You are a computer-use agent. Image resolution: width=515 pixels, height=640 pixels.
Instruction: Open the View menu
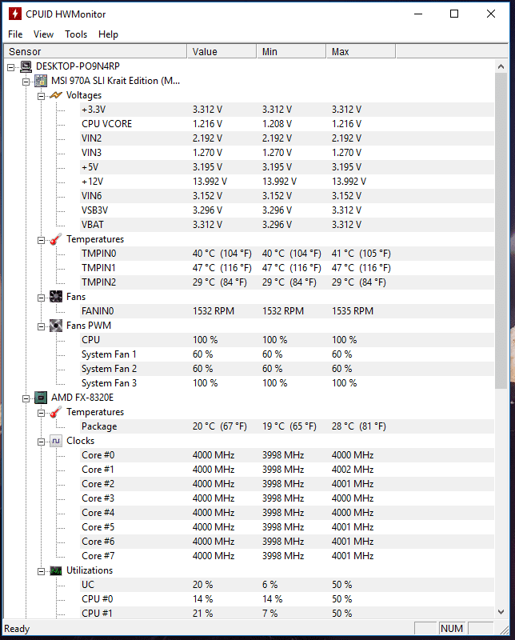(43, 34)
